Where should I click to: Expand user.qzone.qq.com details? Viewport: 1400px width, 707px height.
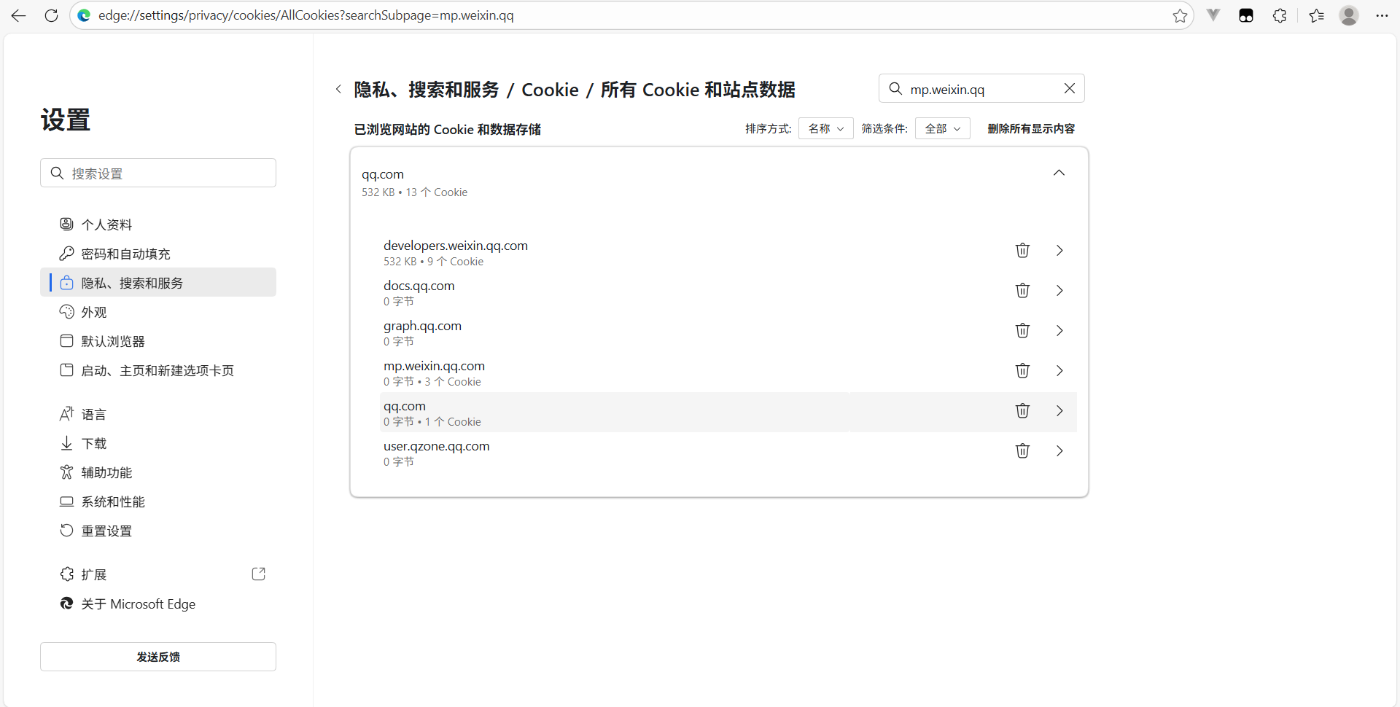coord(1059,451)
